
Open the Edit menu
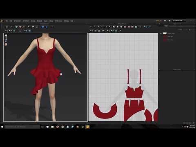(11, 21)
